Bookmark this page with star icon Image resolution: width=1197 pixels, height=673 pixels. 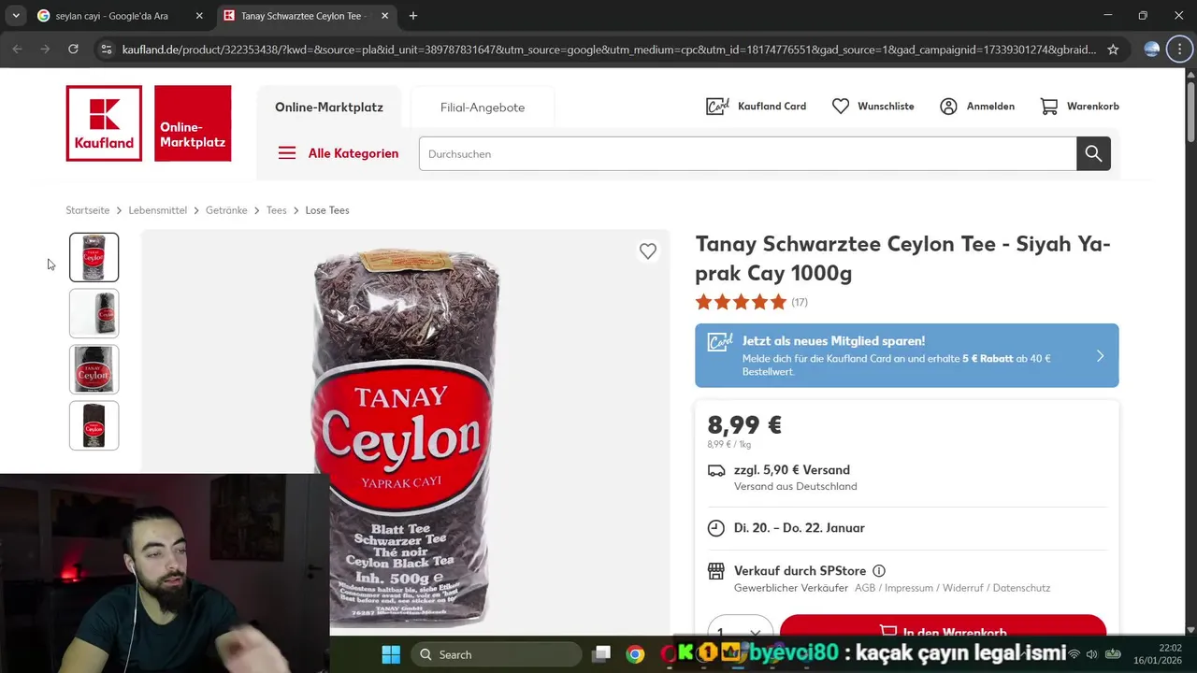[1113, 50]
